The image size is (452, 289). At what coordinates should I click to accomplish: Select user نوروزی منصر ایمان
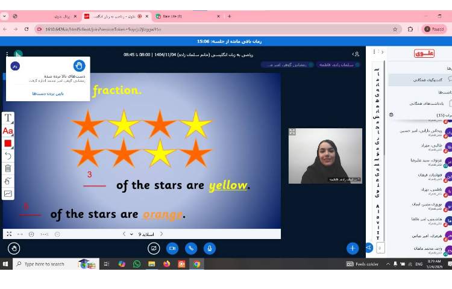pyautogui.click(x=420, y=206)
